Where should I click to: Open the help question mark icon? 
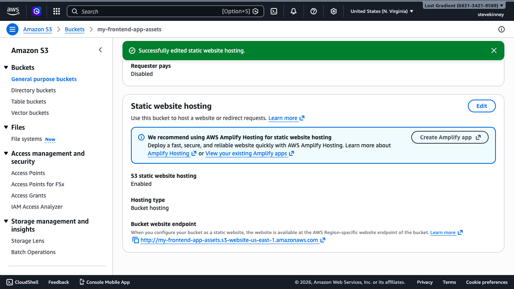coord(314,11)
